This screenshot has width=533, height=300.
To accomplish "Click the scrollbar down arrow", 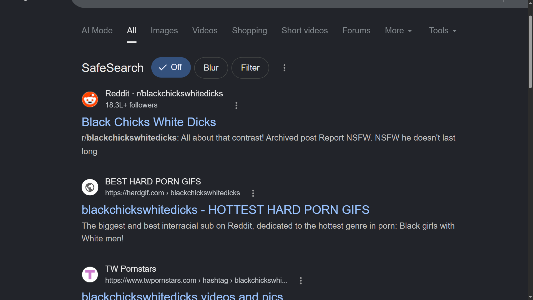I will pos(530,297).
